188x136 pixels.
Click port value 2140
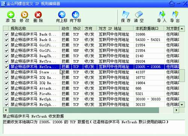tap(139, 56)
